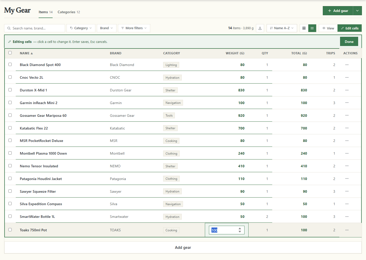Screen dimensions: 366x260
Task: Click the weight stepper arrows for Toaks pot
Action: (x=240, y=230)
